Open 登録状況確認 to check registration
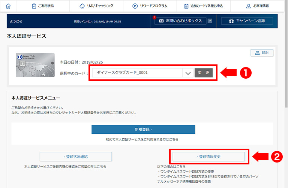The image size is (288, 188). (x=76, y=156)
